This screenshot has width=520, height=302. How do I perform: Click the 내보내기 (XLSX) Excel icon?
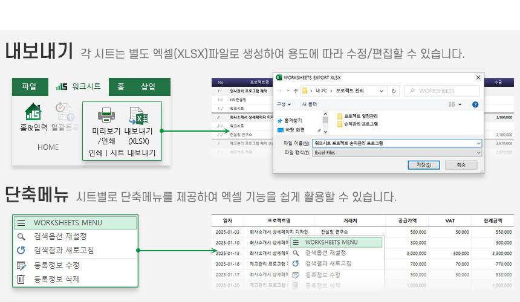tap(138, 115)
